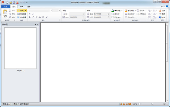
Task: Click the Open folder icon in quick access toolbar
Action: tap(11, 2)
